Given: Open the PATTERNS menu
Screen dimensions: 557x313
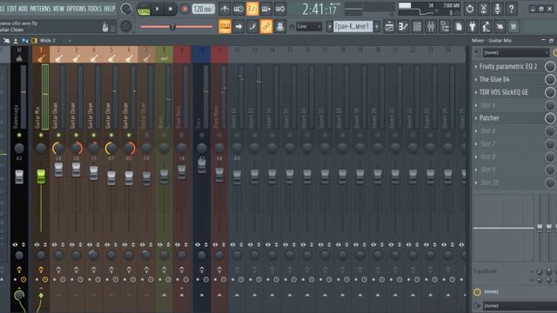Looking at the screenshot, I should click(x=40, y=9).
